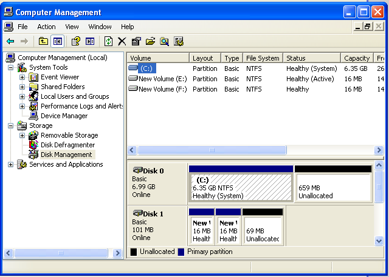
Task: Expand the Services and Applications node
Action: click(x=10, y=164)
